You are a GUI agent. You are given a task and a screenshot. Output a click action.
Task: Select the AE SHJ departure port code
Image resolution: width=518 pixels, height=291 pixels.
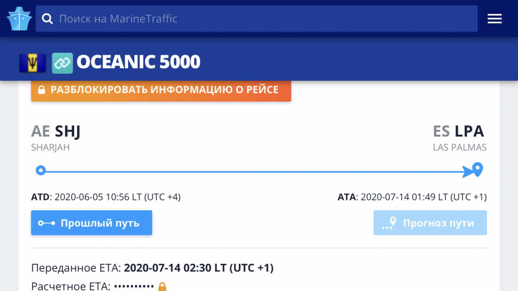pos(56,131)
